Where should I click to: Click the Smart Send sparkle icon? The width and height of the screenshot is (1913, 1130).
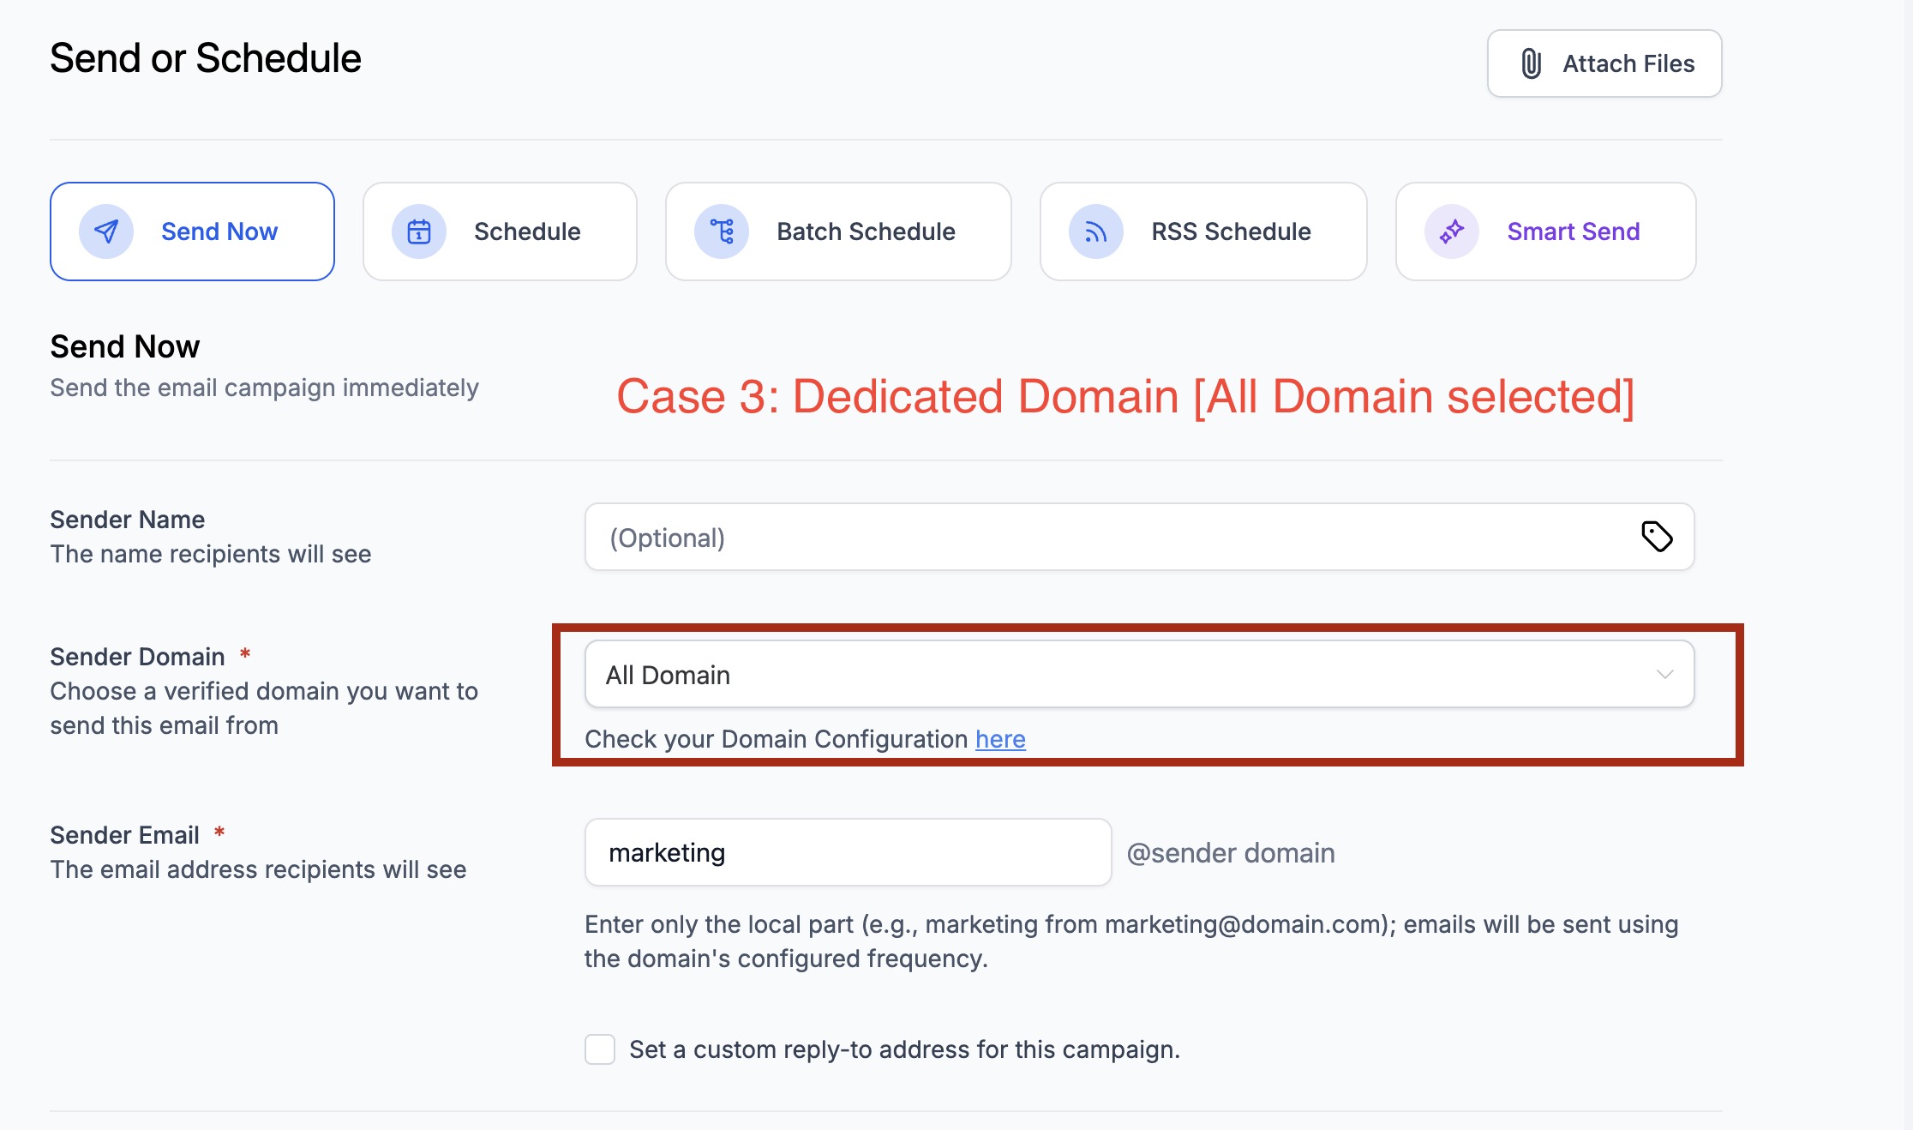[1452, 231]
